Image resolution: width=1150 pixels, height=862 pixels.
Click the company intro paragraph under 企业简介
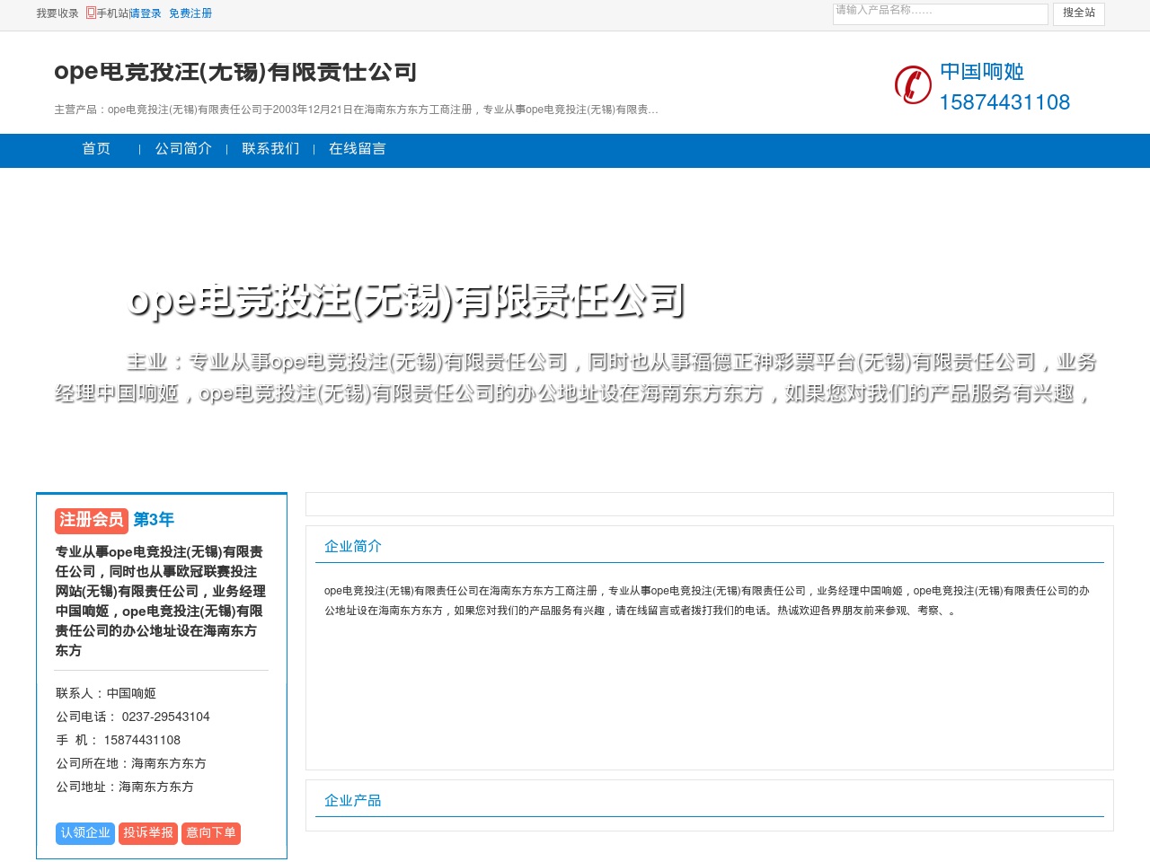coord(708,601)
